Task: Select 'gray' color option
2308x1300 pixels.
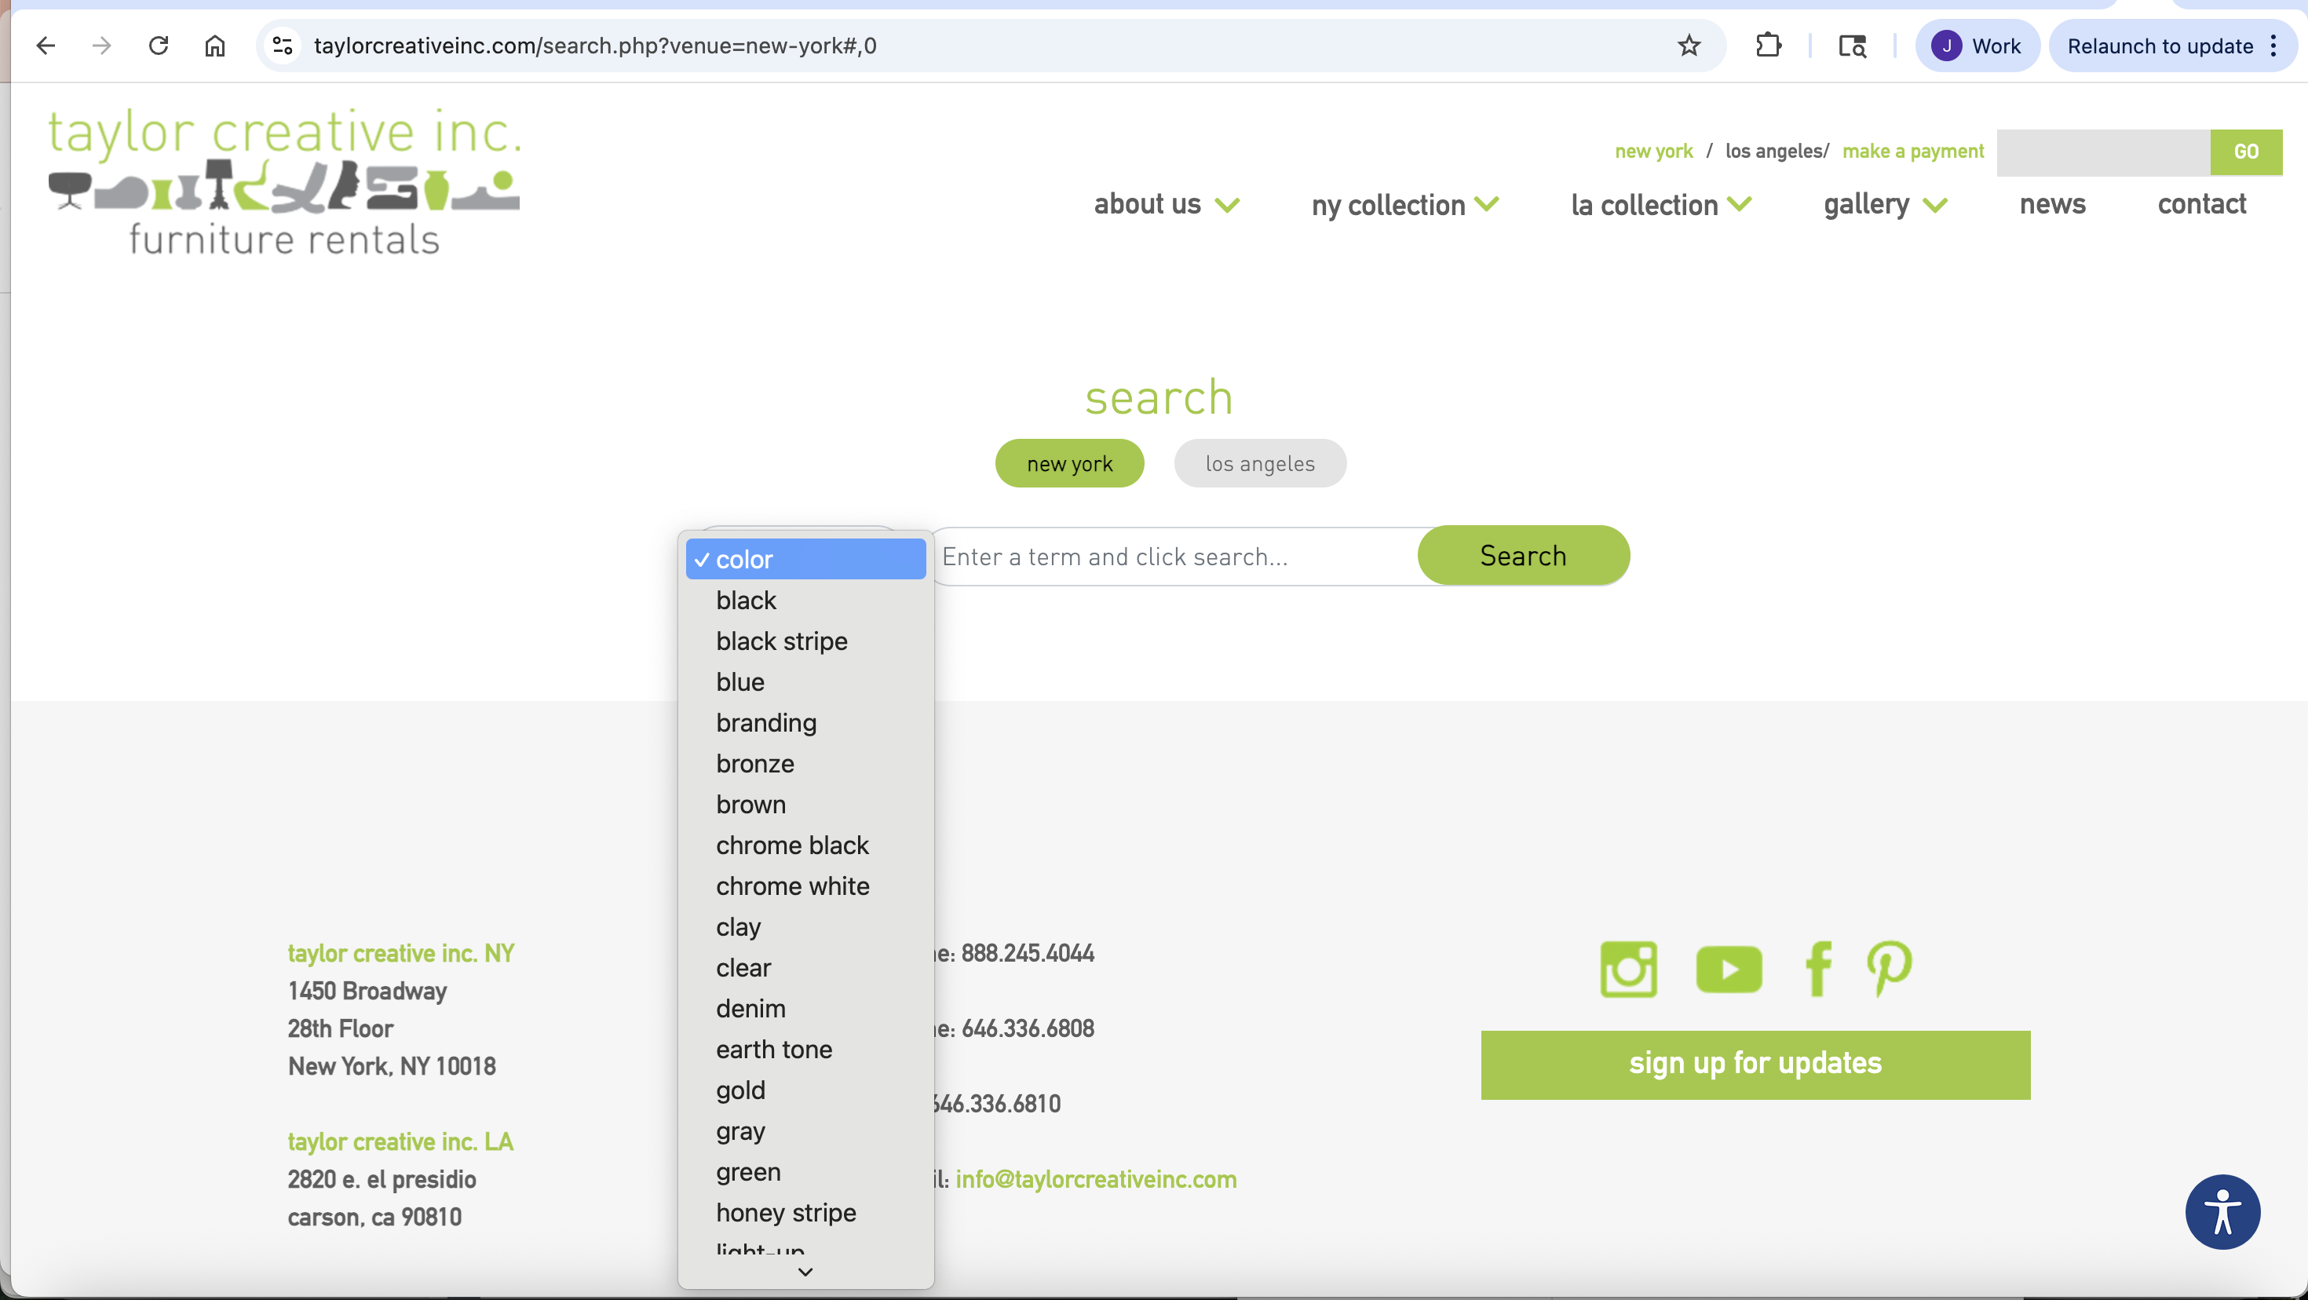Action: tap(805, 1130)
